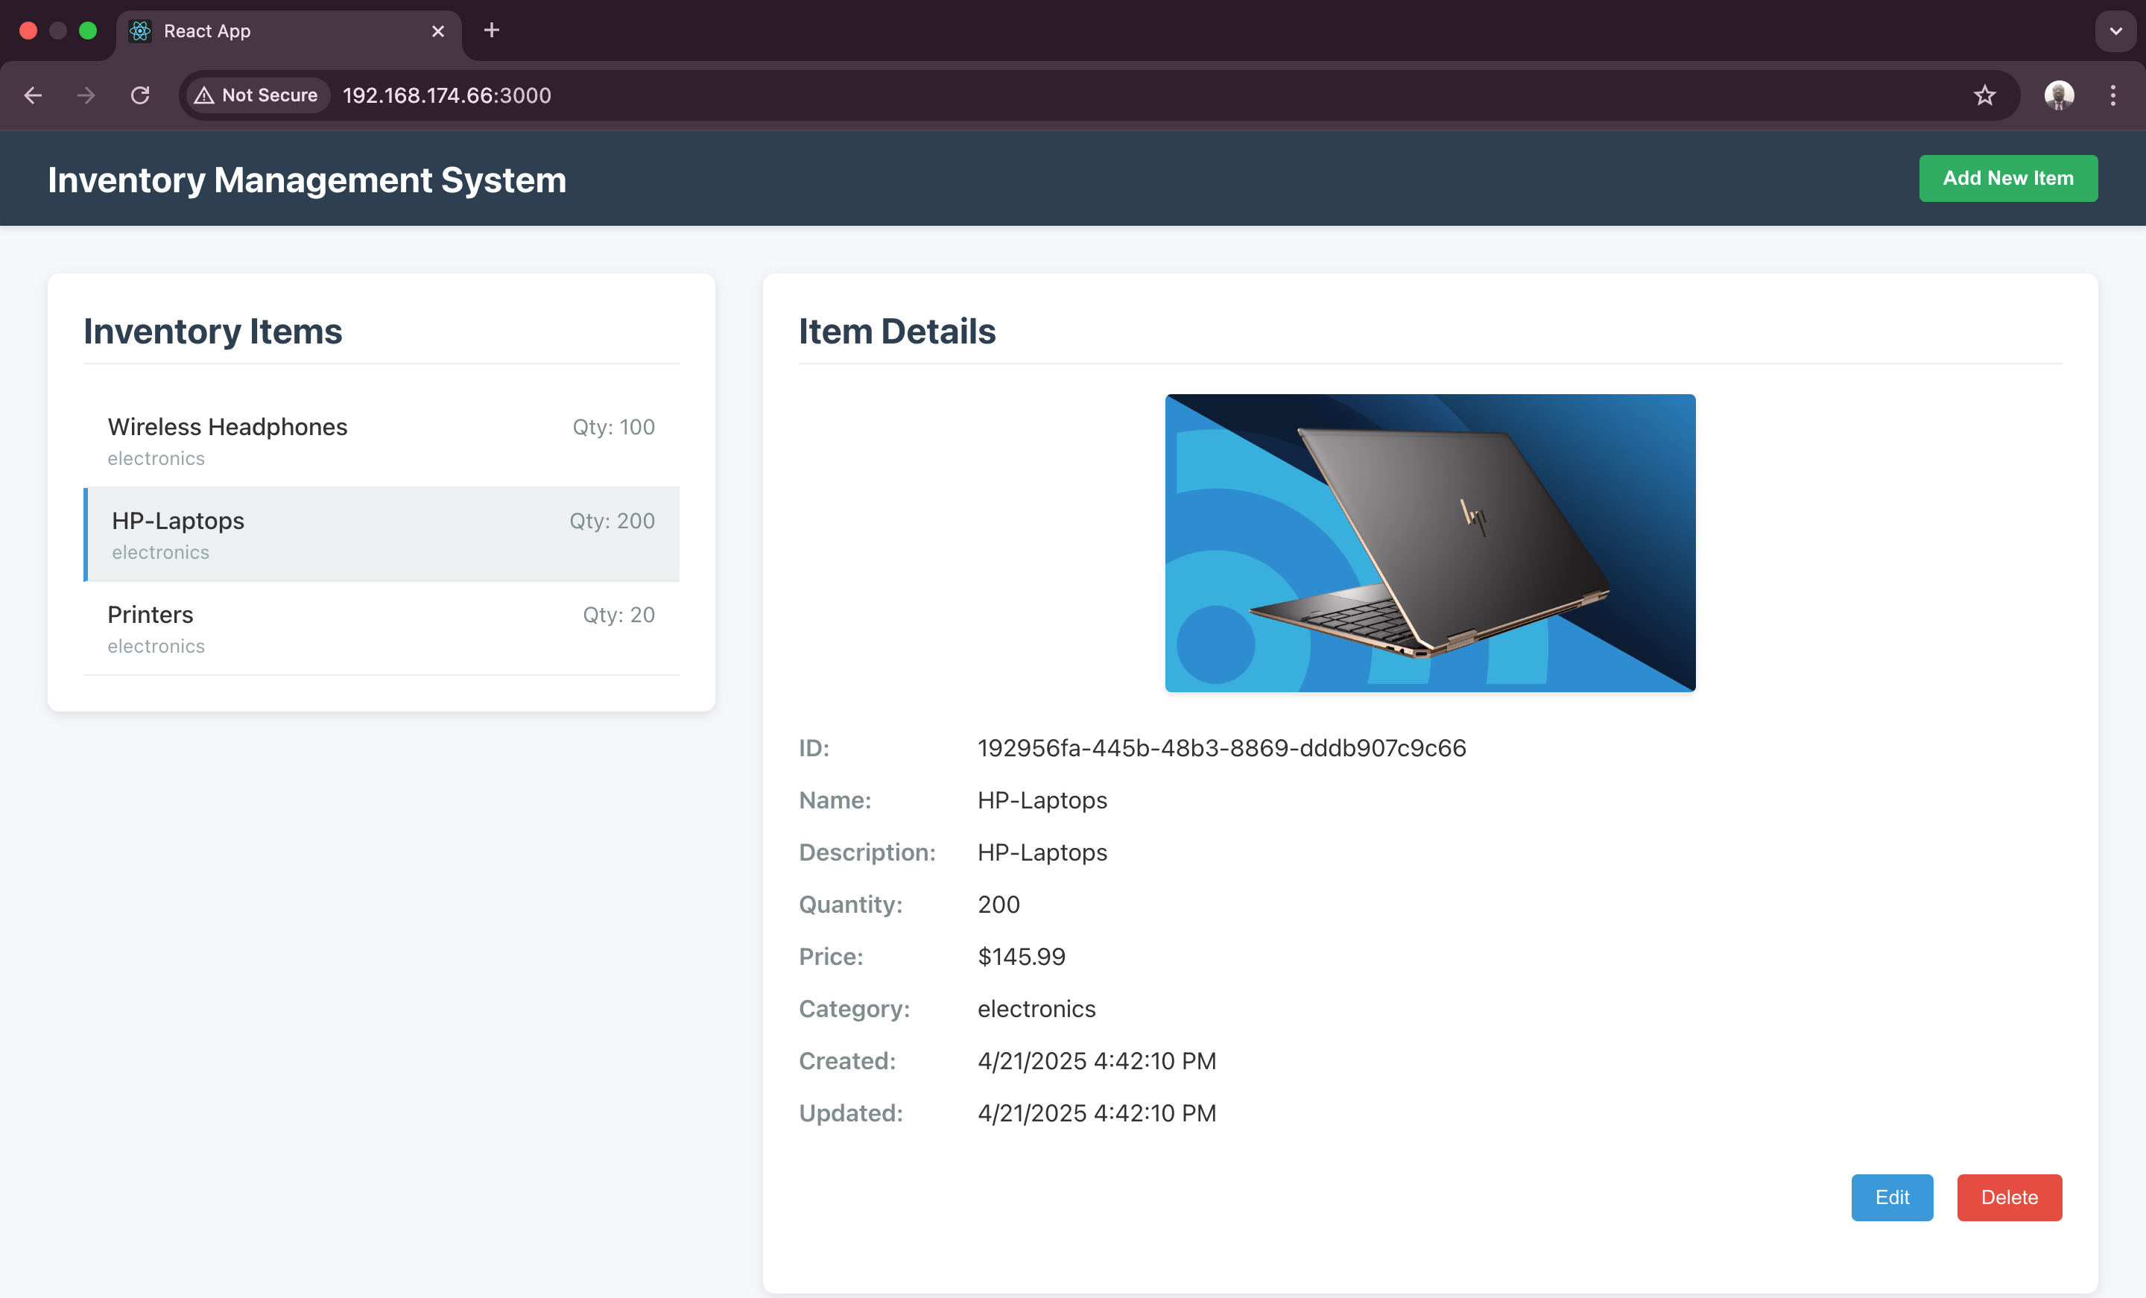Click the Name value HP-Laptops in details
The image size is (2146, 1298).
point(1042,800)
